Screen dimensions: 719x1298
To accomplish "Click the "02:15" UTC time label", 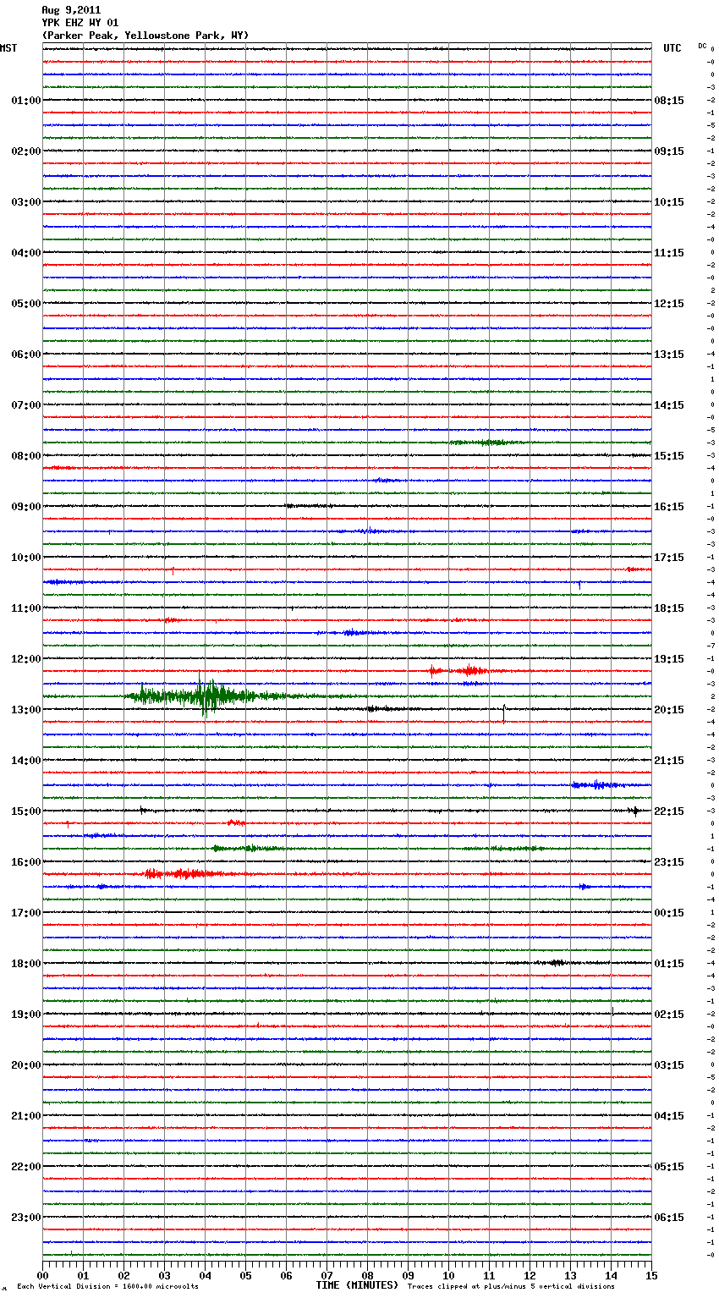I will pyautogui.click(x=669, y=1015).
